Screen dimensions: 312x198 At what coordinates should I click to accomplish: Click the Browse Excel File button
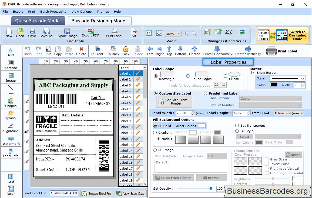coord(97,193)
